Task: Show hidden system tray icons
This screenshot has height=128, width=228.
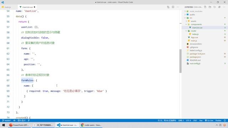Action: point(217,125)
